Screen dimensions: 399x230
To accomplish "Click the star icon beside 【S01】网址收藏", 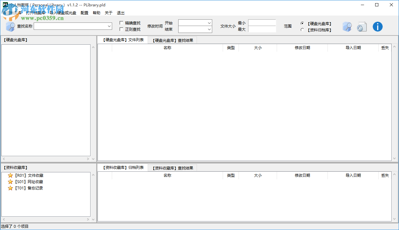I will (x=10, y=182).
